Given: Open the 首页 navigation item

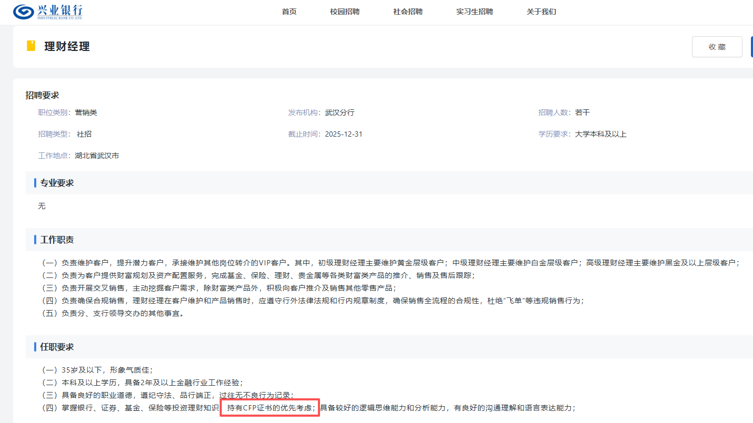Looking at the screenshot, I should coord(289,12).
